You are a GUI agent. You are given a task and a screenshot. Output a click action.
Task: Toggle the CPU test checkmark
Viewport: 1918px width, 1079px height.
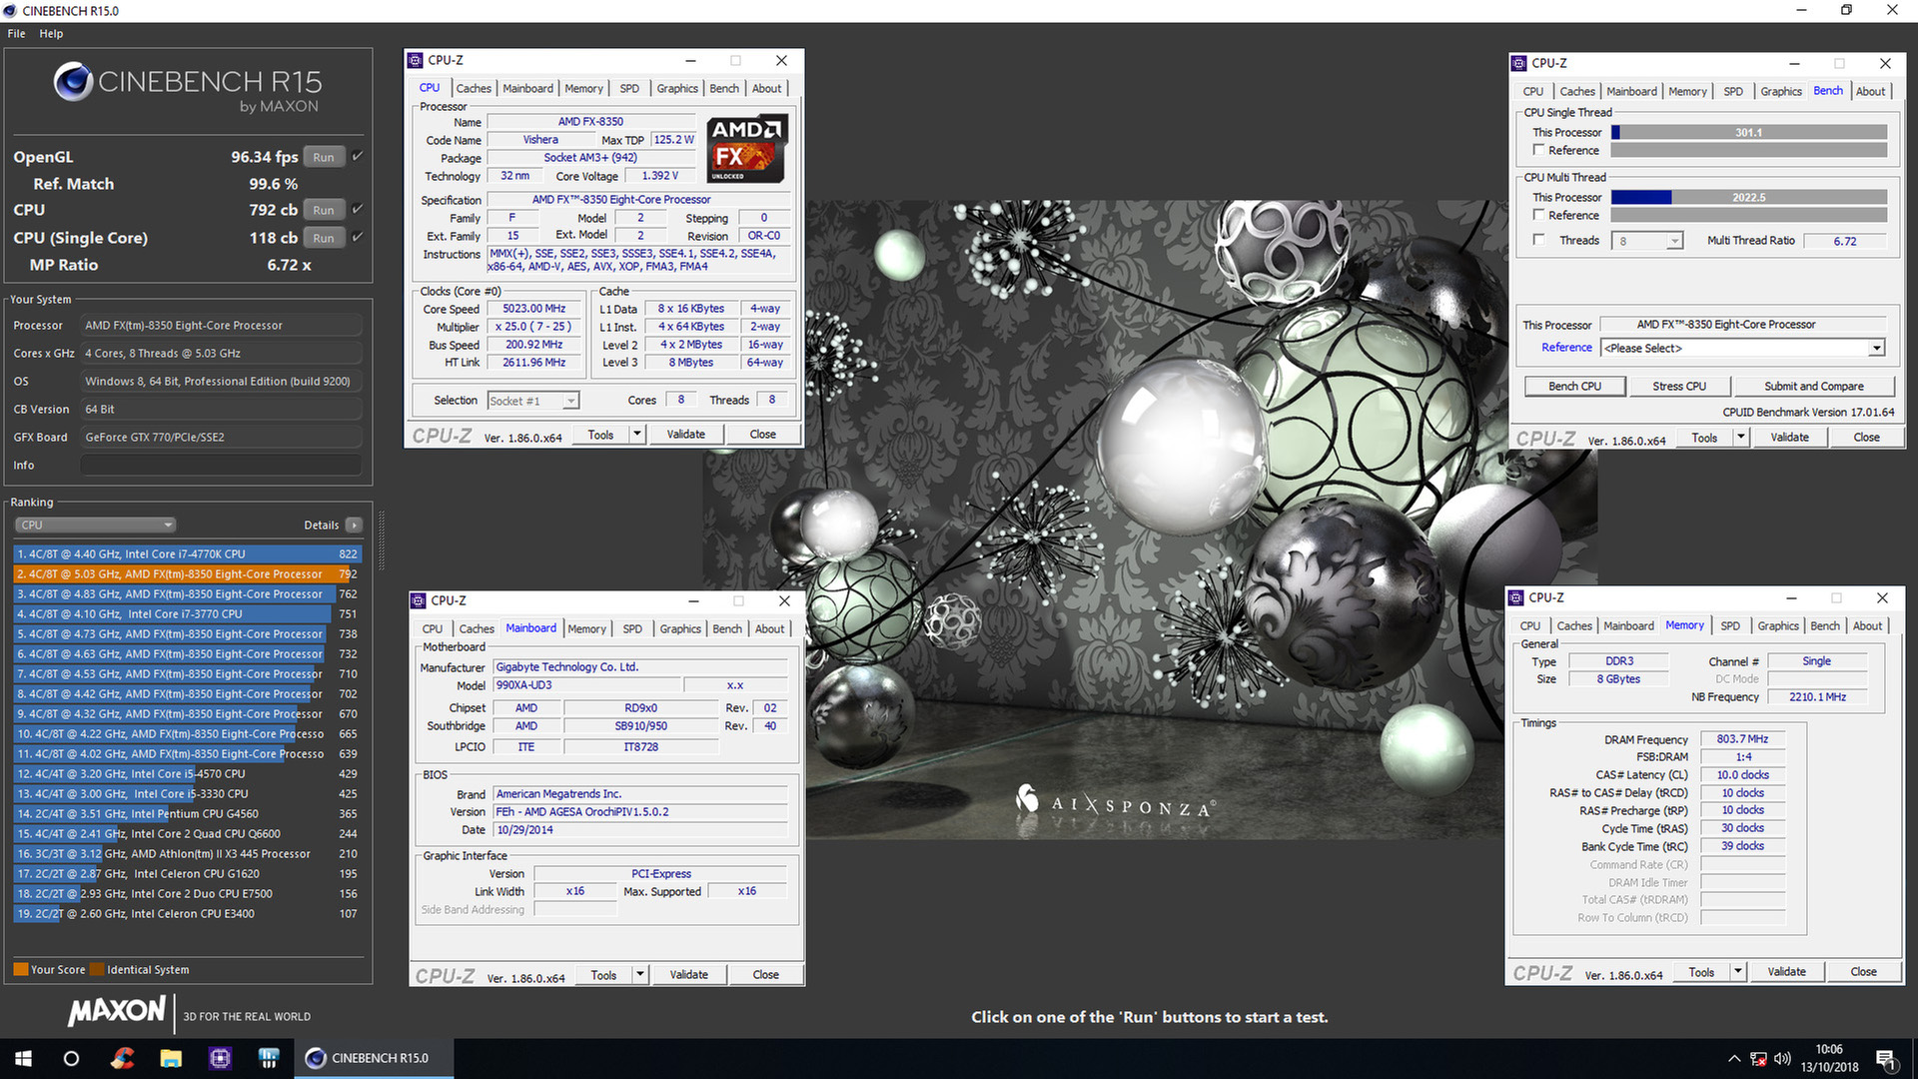pyautogui.click(x=357, y=209)
